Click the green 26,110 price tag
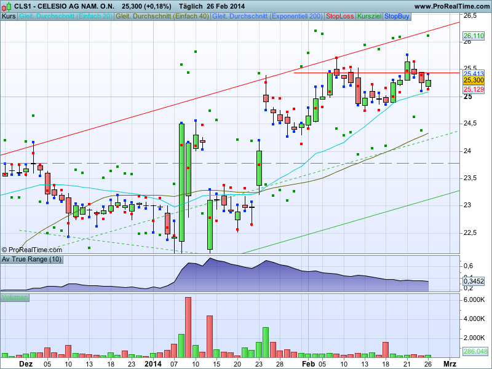 (473, 36)
